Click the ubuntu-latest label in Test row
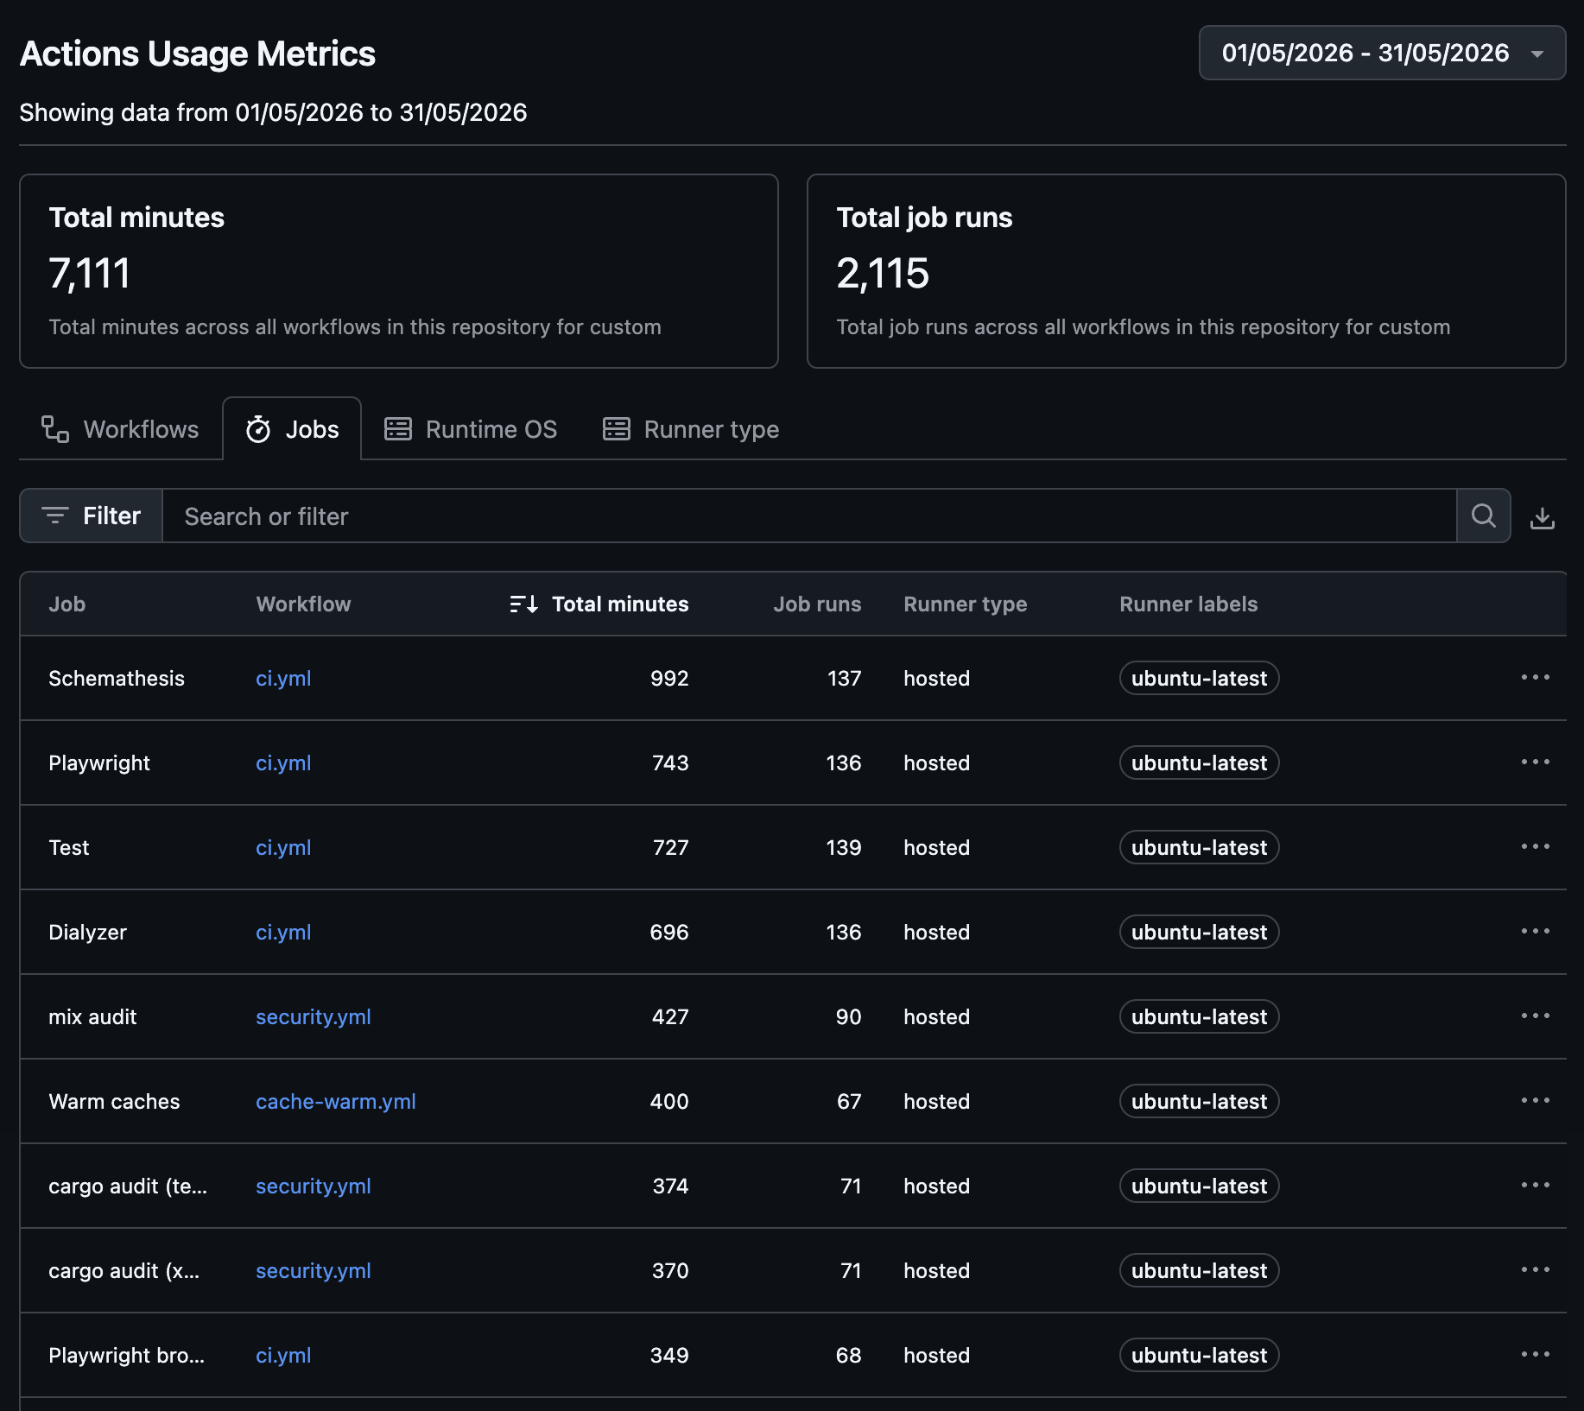The width and height of the screenshot is (1584, 1411). (x=1199, y=847)
